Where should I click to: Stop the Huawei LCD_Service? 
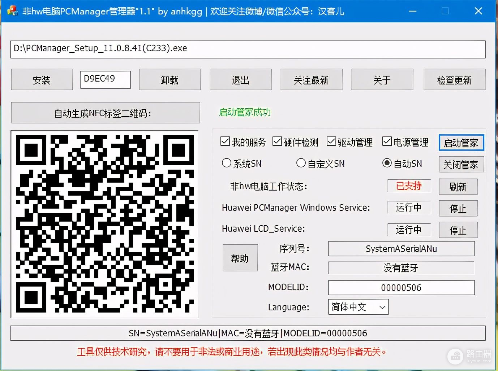pyautogui.click(x=458, y=230)
